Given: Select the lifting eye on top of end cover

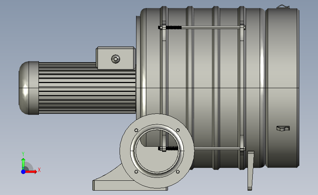Looking at the screenshot, I should 283,7.
